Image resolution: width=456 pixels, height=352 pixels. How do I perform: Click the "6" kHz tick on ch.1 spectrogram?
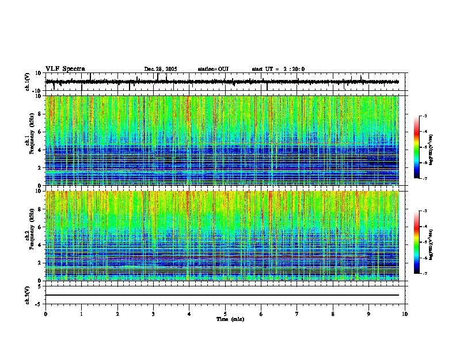coord(40,132)
